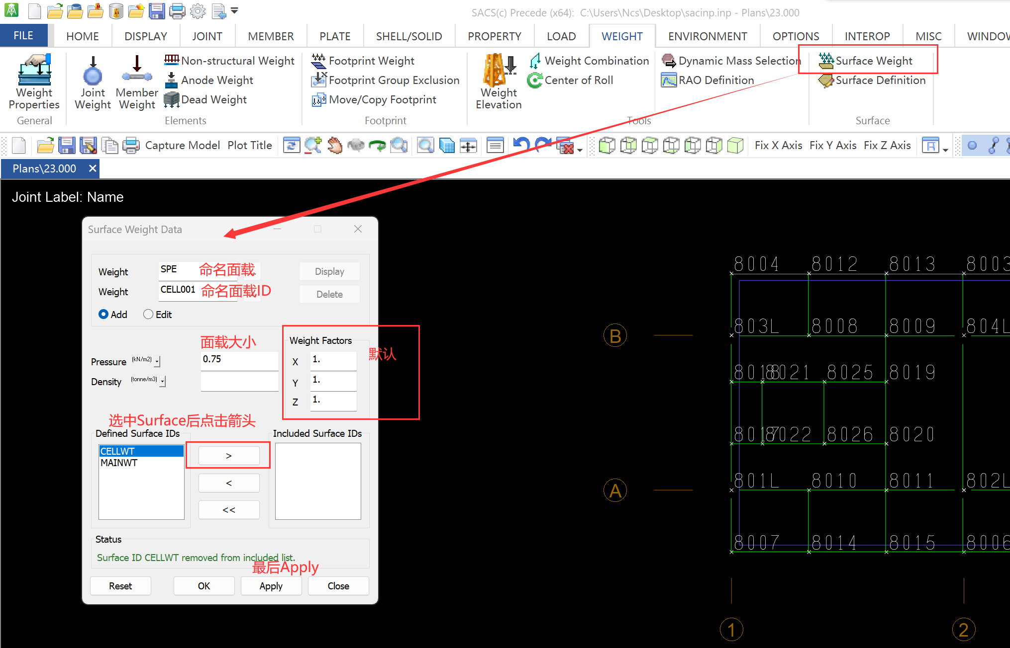This screenshot has width=1010, height=648.
Task: Open the Pressure units dropdown
Action: click(158, 362)
